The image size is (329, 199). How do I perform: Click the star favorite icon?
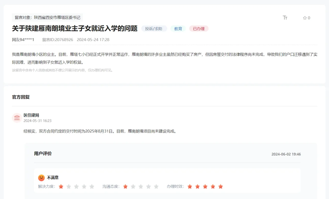coord(305,18)
